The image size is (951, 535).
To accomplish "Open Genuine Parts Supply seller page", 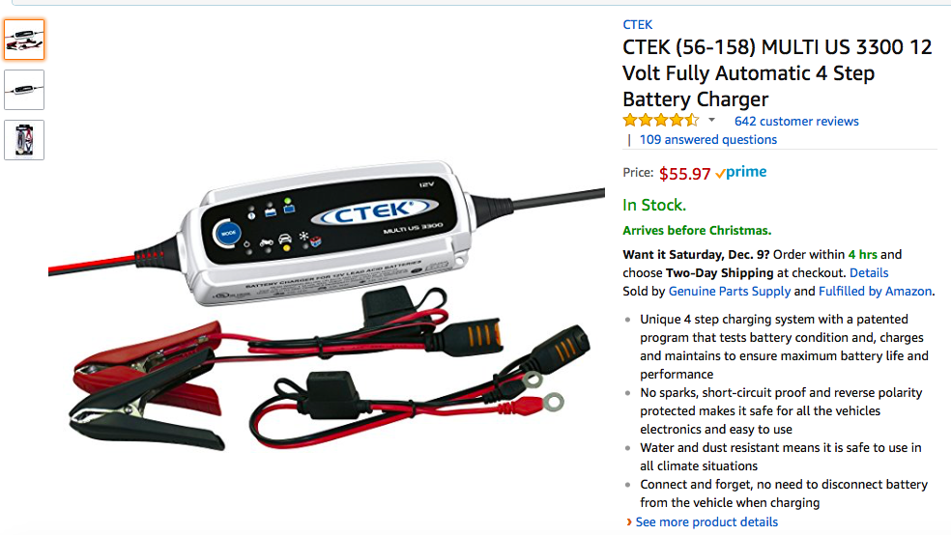I will [x=729, y=291].
